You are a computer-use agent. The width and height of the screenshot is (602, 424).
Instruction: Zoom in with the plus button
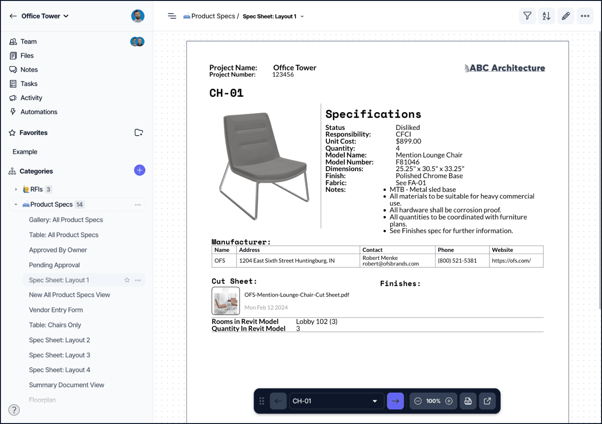pos(449,401)
